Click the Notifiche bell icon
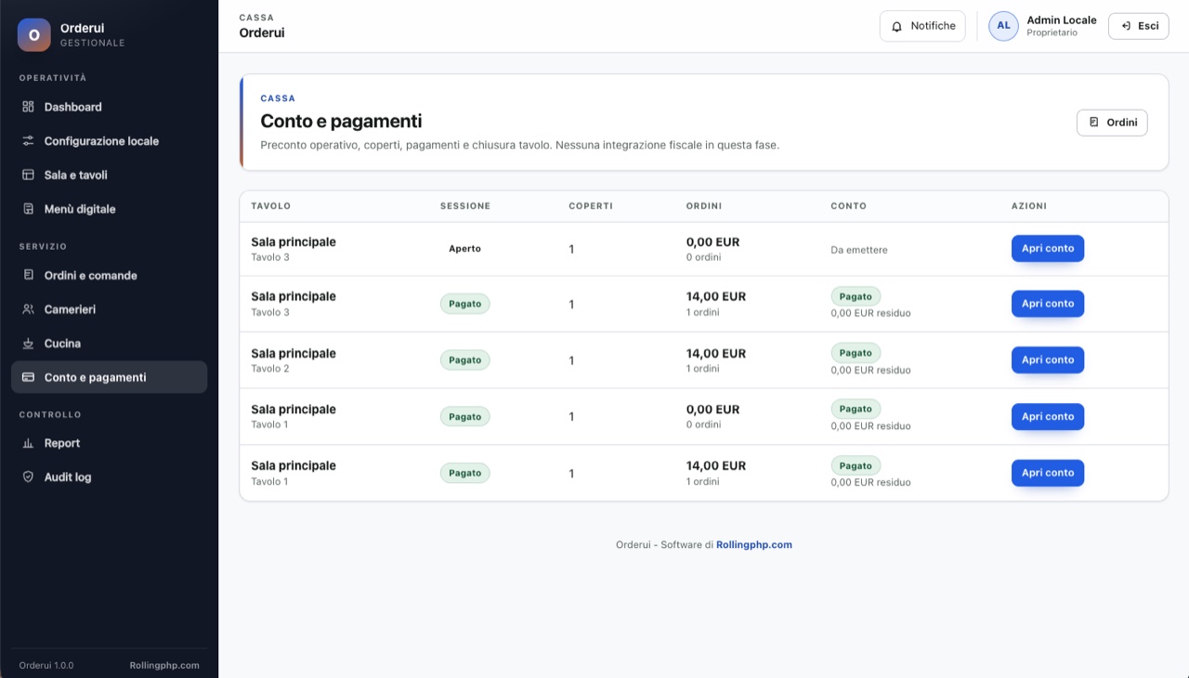The width and height of the screenshot is (1189, 678). pos(896,27)
